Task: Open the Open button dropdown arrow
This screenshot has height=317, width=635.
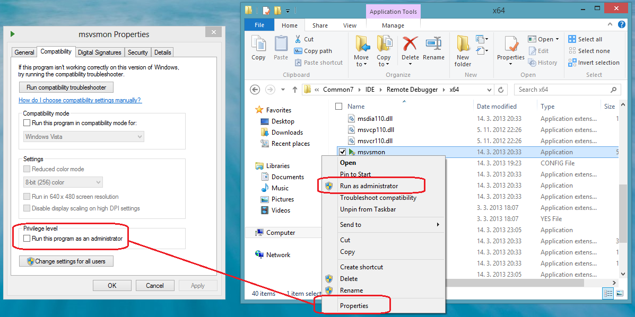Action: coord(557,39)
